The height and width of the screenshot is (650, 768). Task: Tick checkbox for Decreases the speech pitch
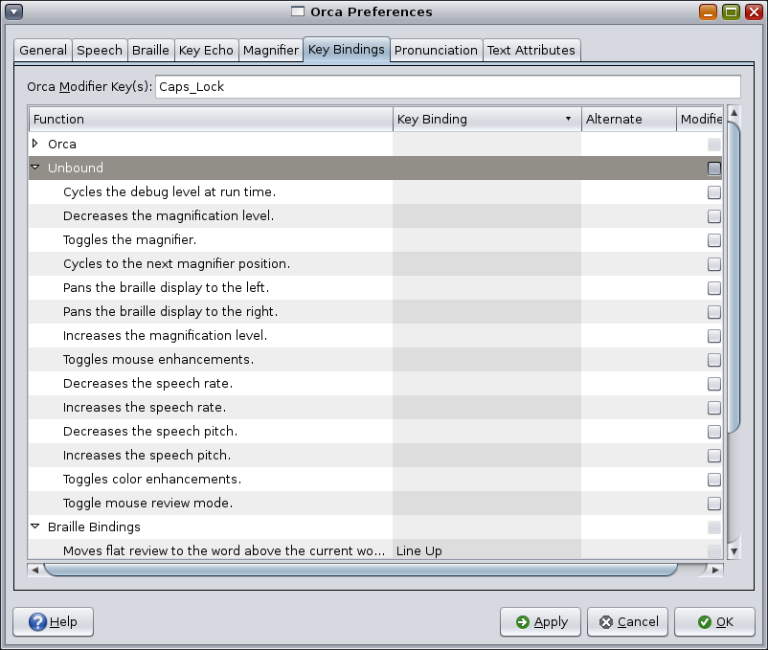click(714, 432)
